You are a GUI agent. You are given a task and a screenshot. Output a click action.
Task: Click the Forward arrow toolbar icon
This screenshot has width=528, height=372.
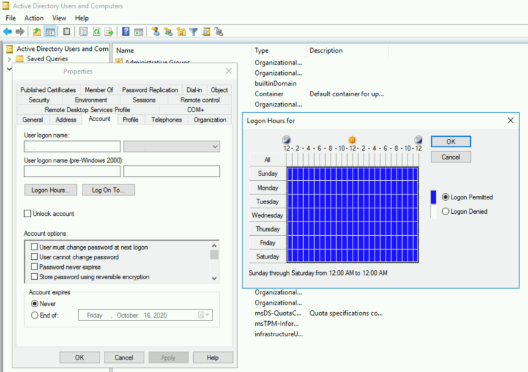pyautogui.click(x=20, y=32)
